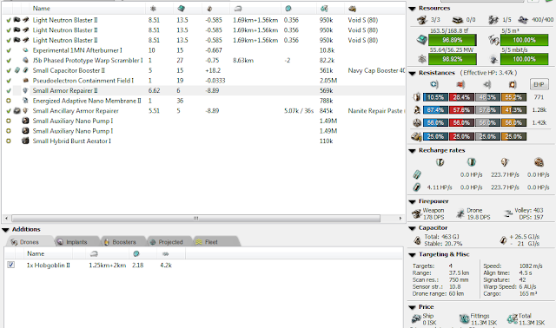556x328 pixels.
Task: Click the explosive resistance header icon
Action: click(513, 84)
